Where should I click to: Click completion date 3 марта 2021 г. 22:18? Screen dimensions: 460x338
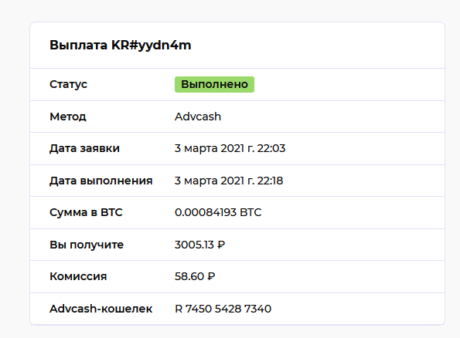[x=229, y=181]
